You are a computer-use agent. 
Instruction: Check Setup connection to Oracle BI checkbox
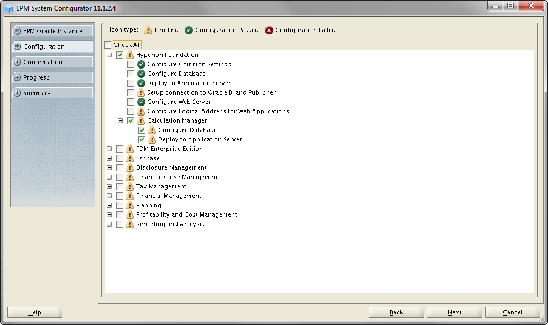coord(131,93)
